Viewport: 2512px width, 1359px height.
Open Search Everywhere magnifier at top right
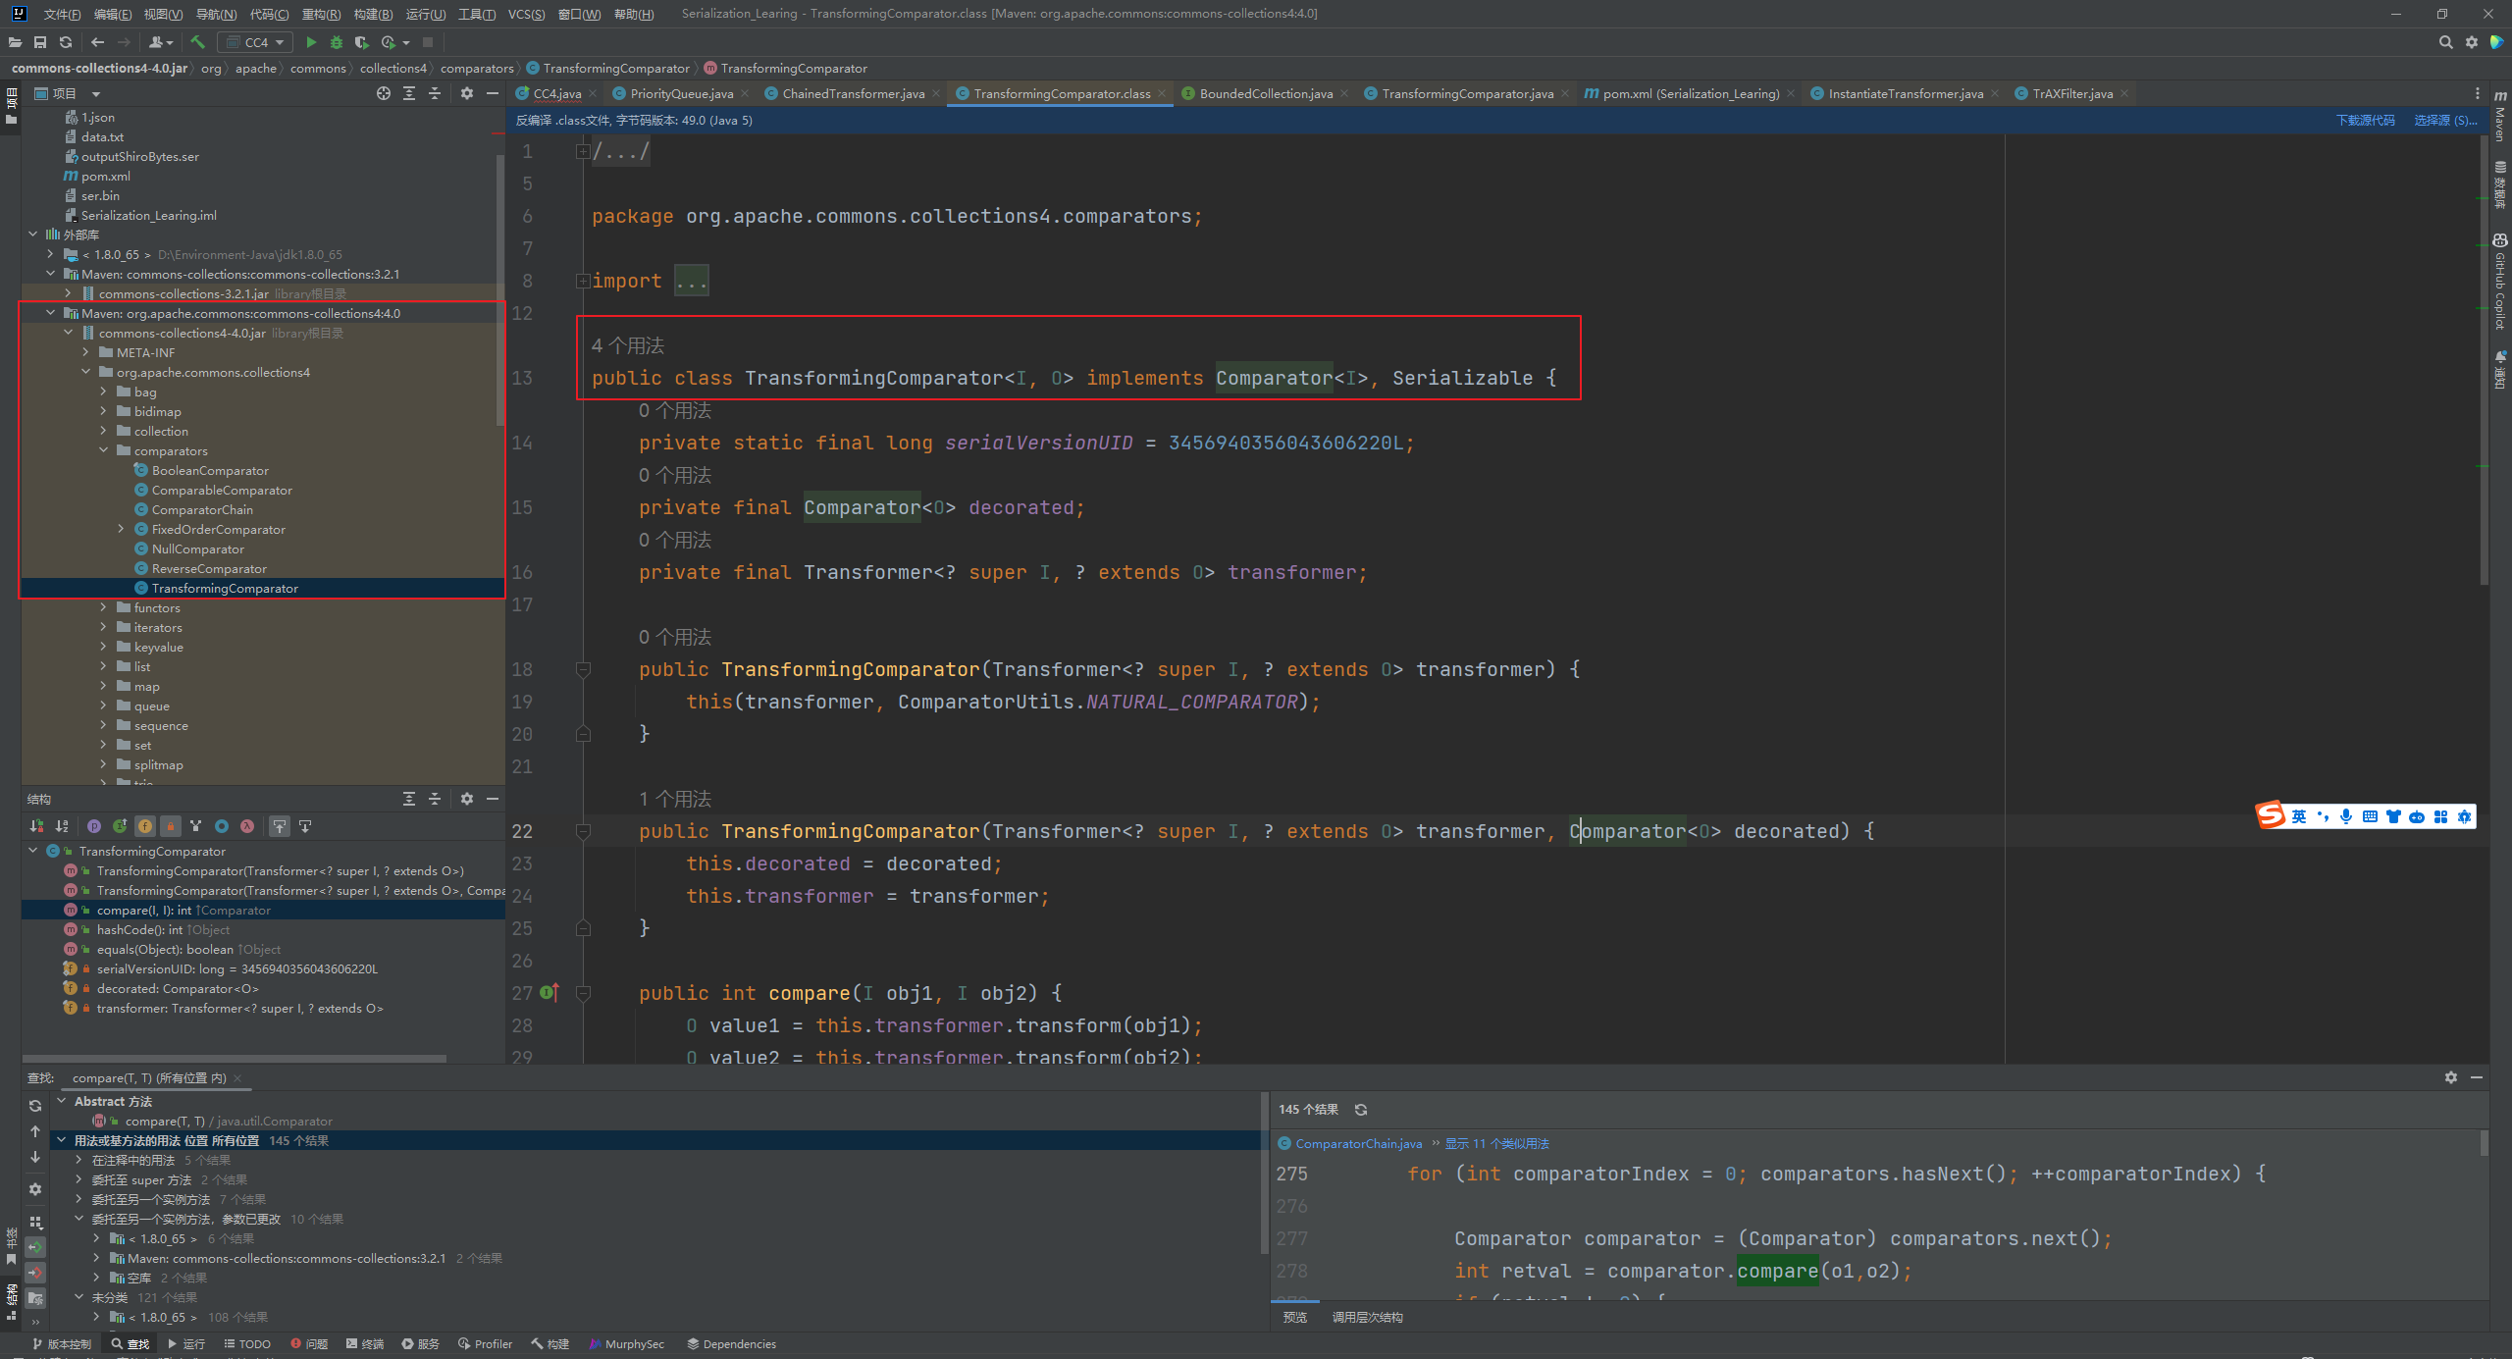click(x=2445, y=42)
